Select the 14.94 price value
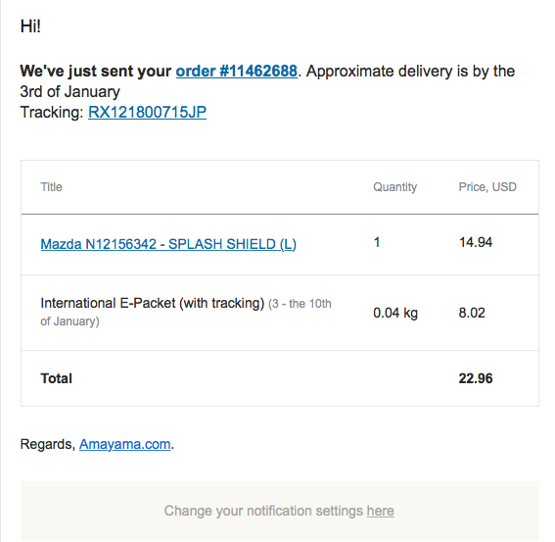This screenshot has height=542, width=555. coord(476,242)
